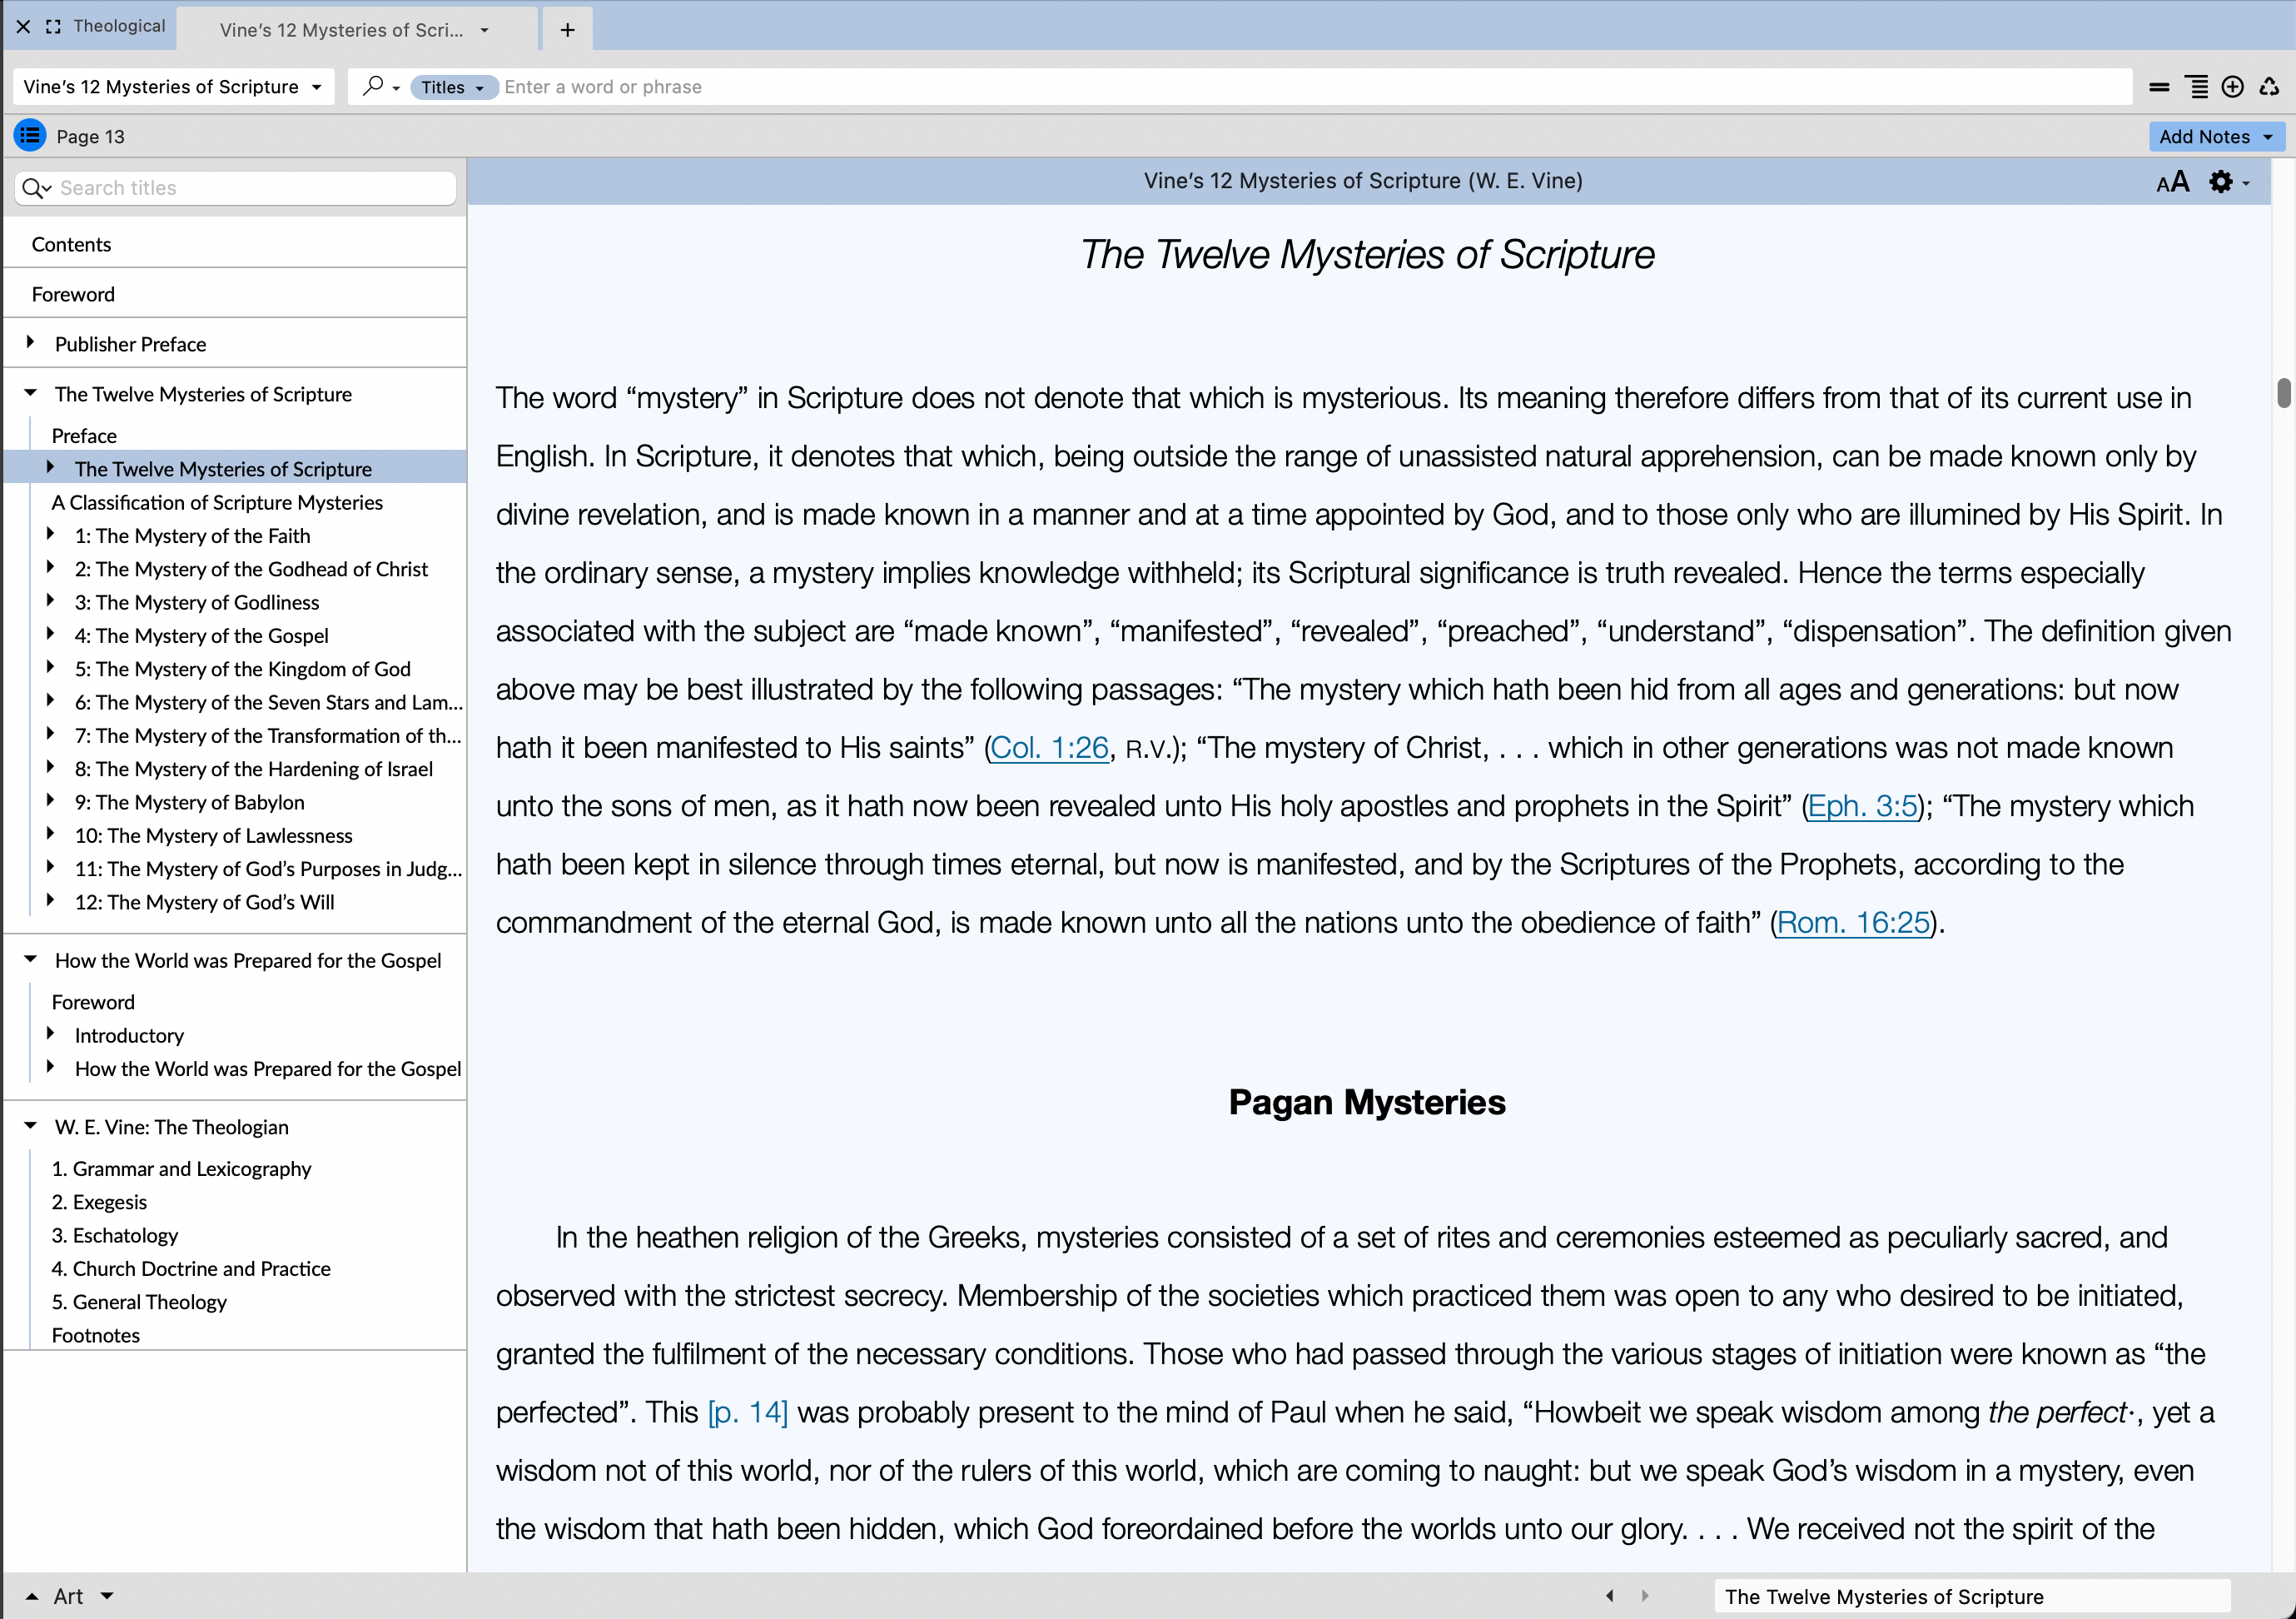Open the AA font size control
This screenshot has height=1619, width=2296.
tap(2172, 182)
